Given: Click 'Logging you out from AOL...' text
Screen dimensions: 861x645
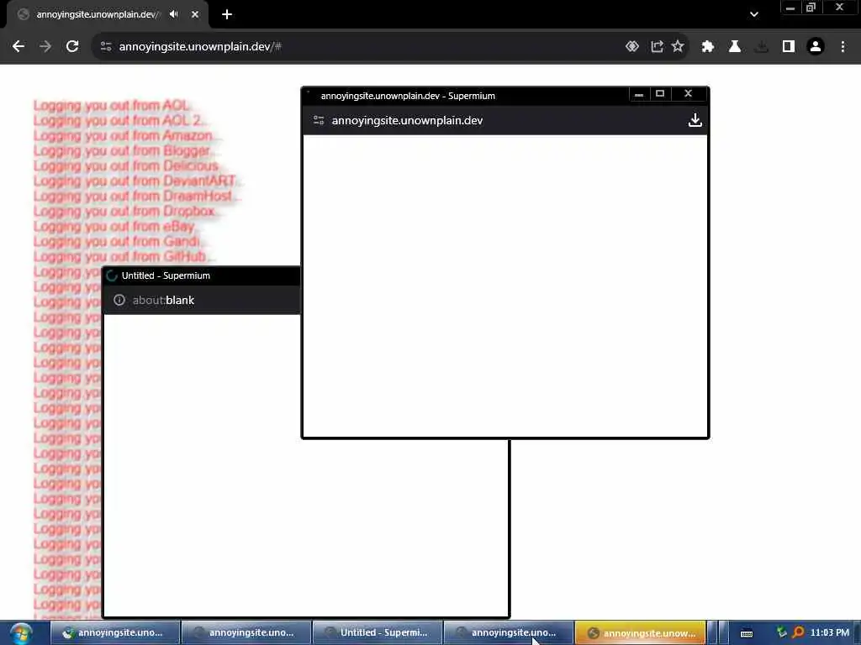Looking at the screenshot, I should 112,105.
